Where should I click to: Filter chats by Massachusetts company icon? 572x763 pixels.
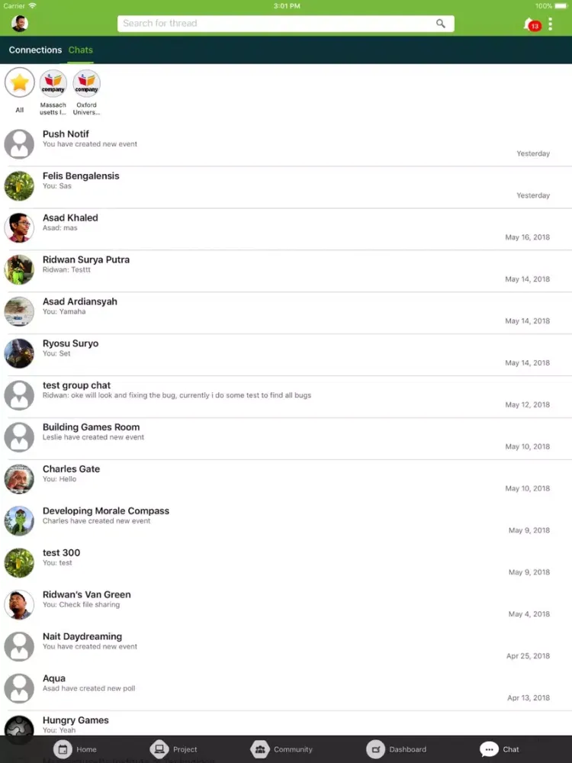coord(53,83)
